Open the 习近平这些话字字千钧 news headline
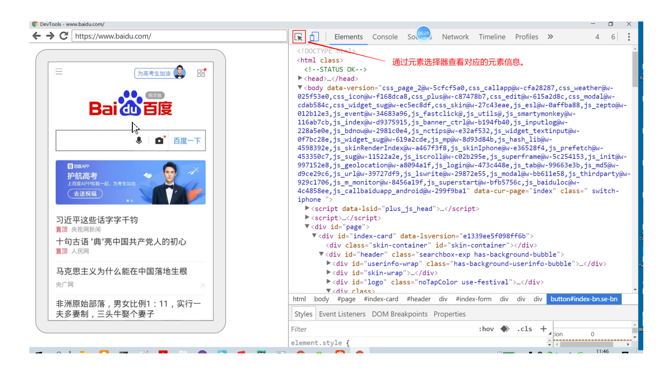 (97, 220)
